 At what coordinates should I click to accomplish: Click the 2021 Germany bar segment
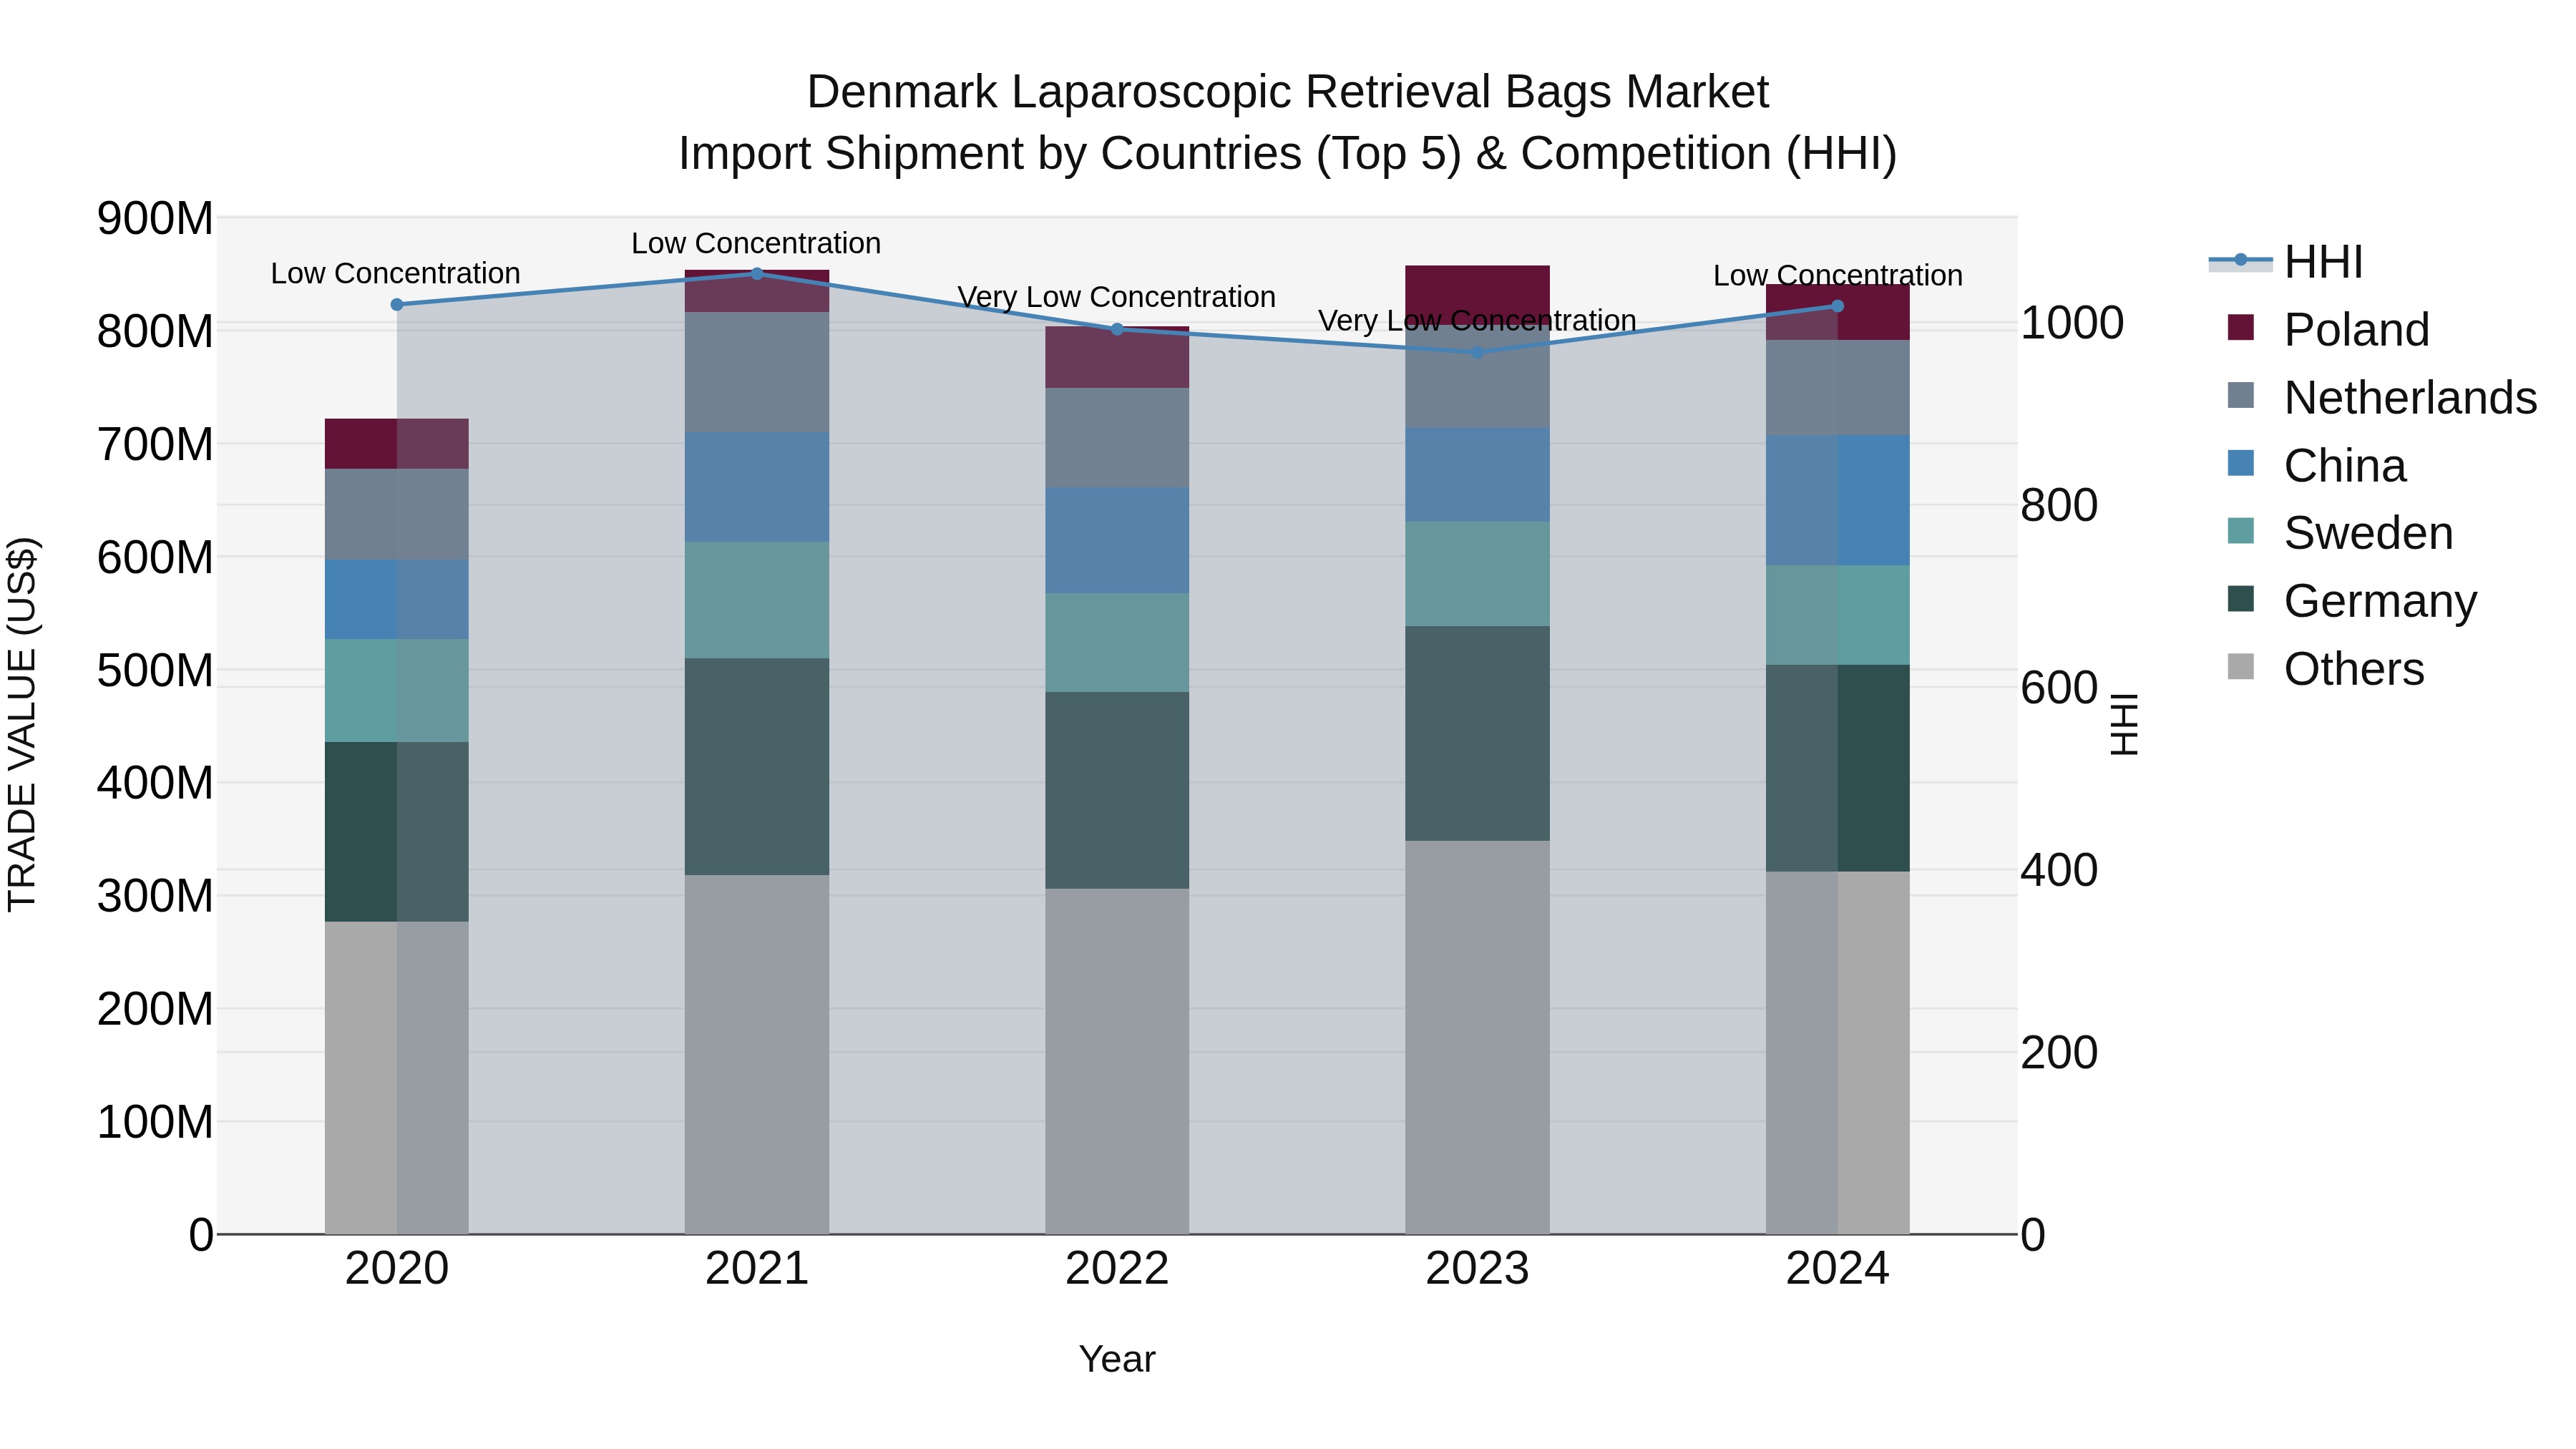point(757,767)
